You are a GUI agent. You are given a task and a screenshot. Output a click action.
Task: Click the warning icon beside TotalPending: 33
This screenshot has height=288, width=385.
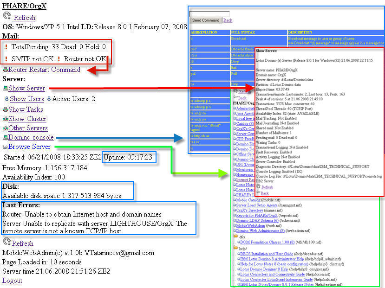pyautogui.click(x=7, y=47)
